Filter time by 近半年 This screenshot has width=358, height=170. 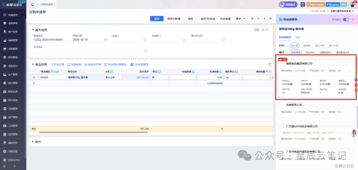pos(306,46)
